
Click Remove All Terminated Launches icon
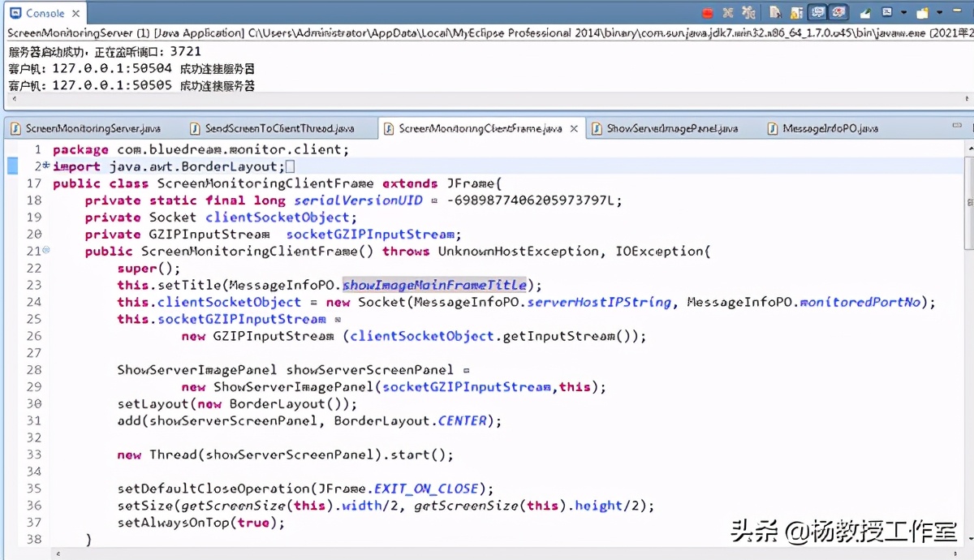[748, 13]
